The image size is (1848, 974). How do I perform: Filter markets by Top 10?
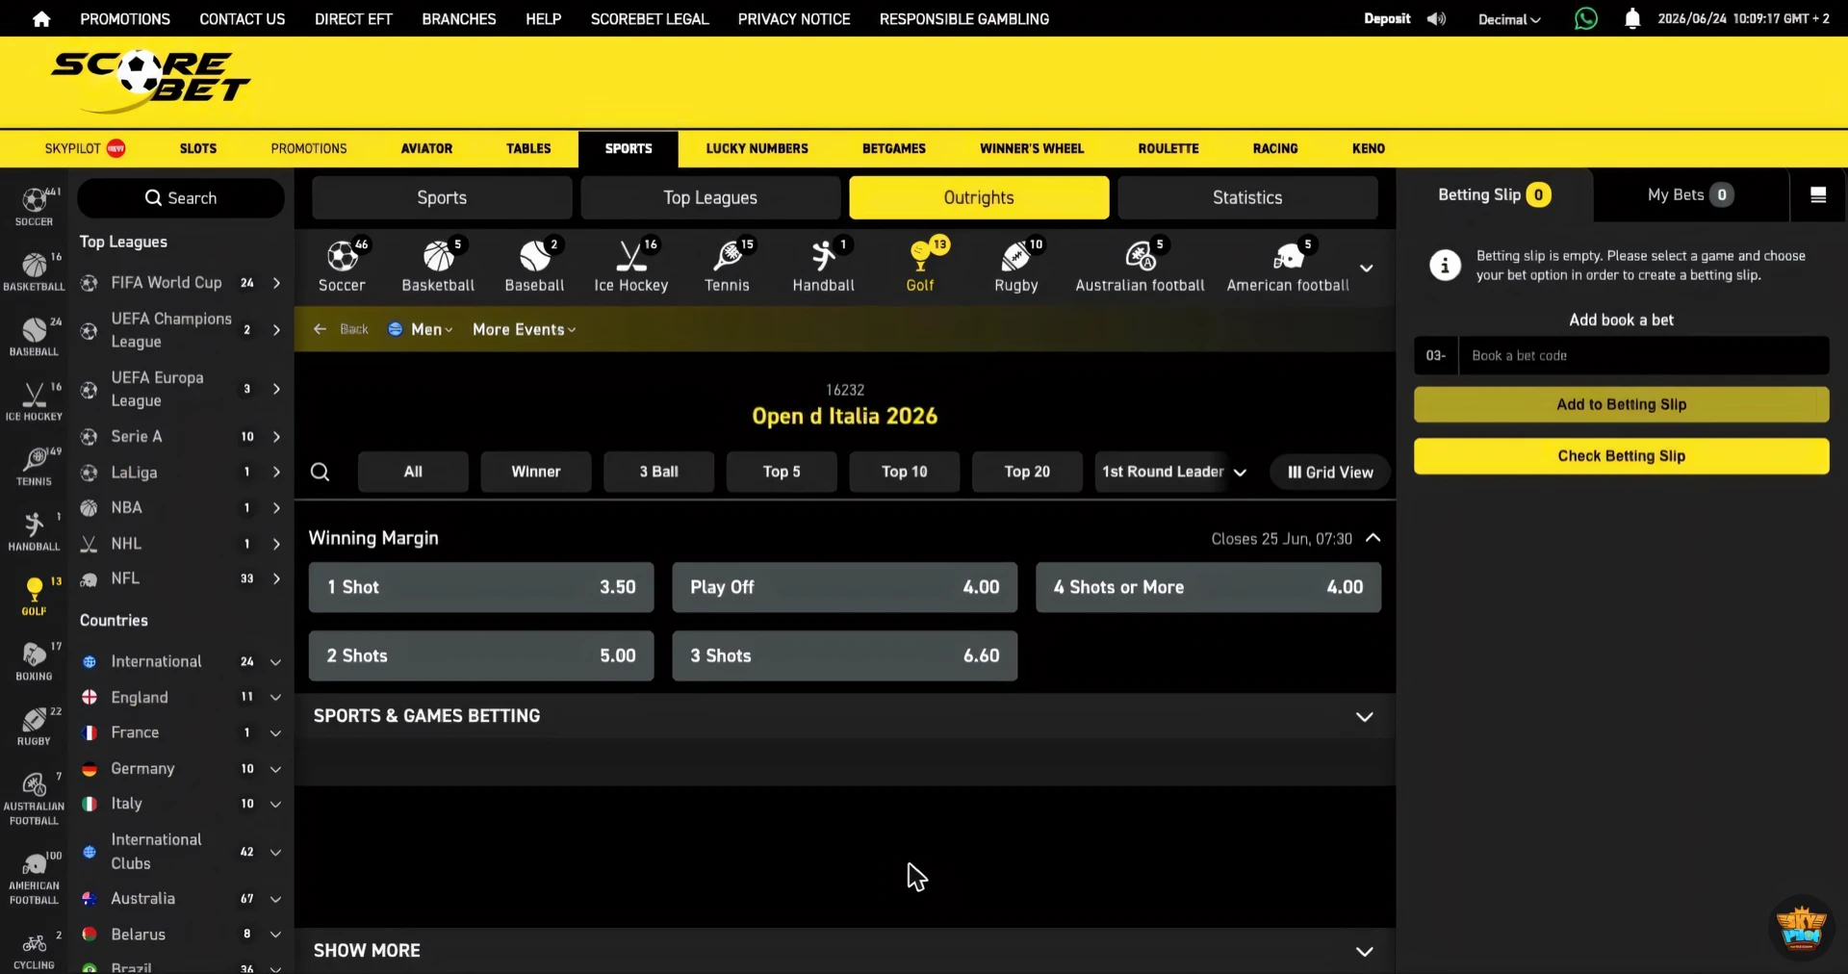click(x=905, y=472)
